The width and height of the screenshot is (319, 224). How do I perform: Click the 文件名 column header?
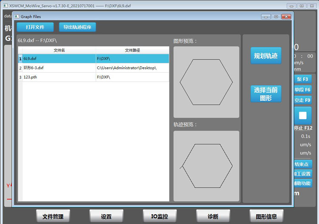click(x=59, y=50)
